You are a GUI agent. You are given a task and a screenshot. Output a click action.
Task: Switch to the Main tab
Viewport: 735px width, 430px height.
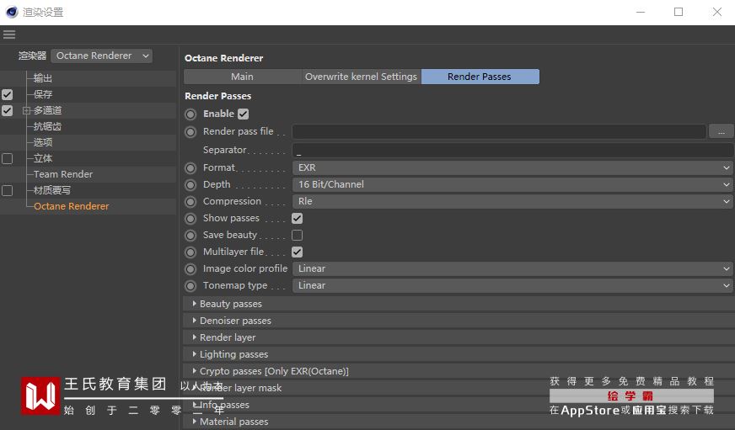pyautogui.click(x=242, y=77)
